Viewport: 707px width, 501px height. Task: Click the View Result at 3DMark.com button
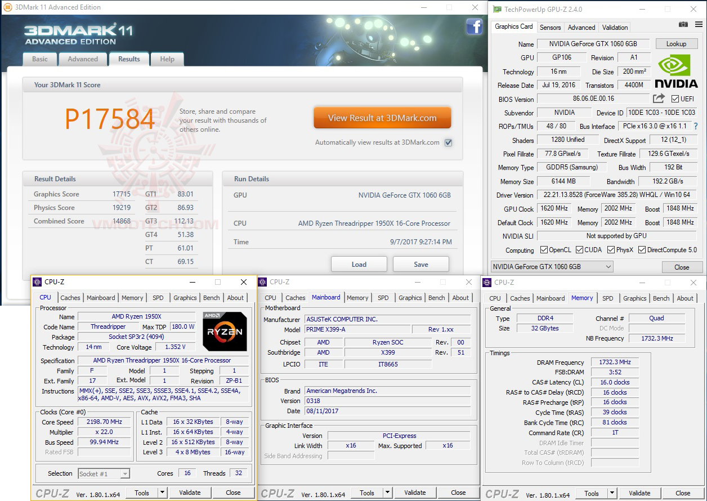pos(382,118)
